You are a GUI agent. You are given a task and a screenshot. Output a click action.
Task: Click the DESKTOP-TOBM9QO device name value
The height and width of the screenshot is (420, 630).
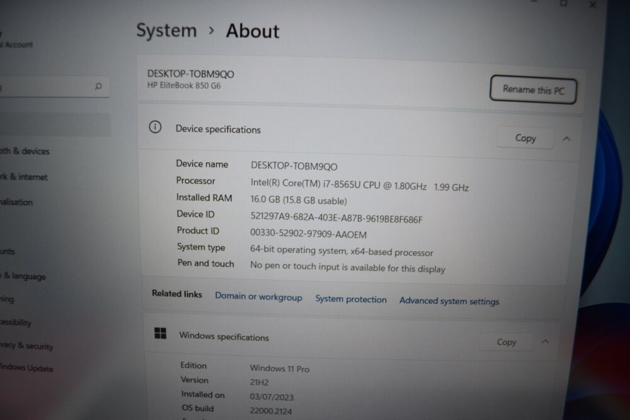pos(294,166)
